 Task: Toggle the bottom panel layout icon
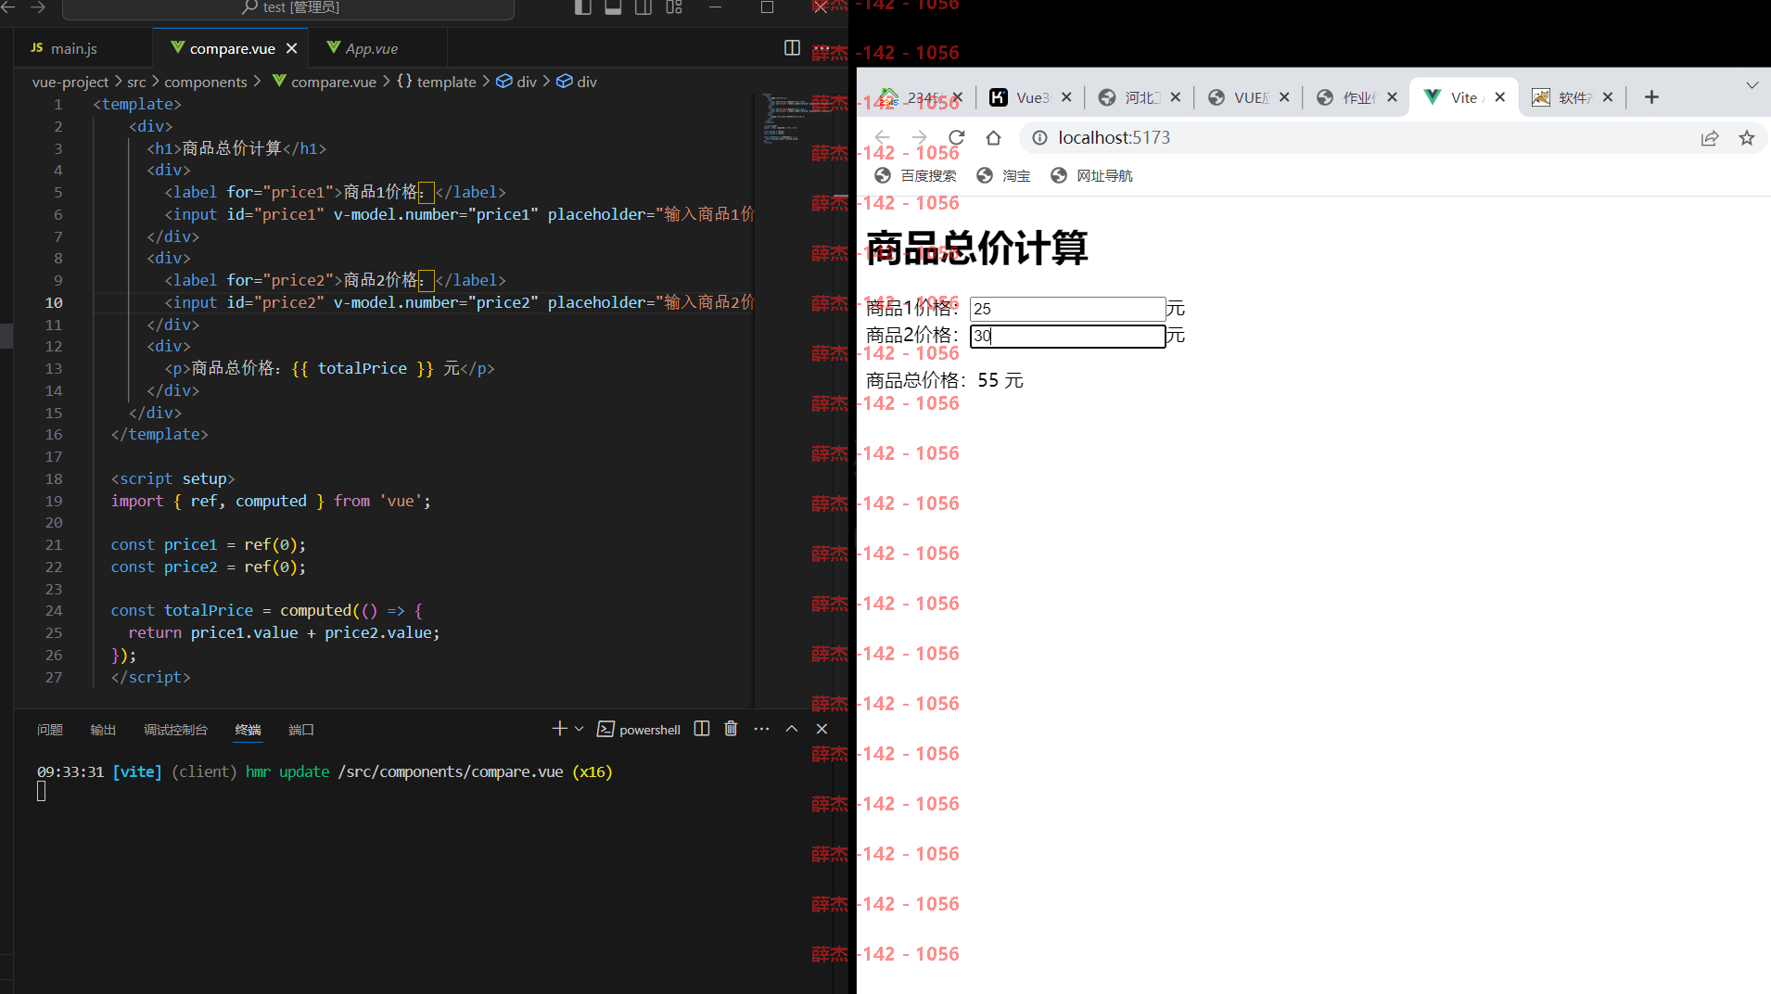point(613,7)
